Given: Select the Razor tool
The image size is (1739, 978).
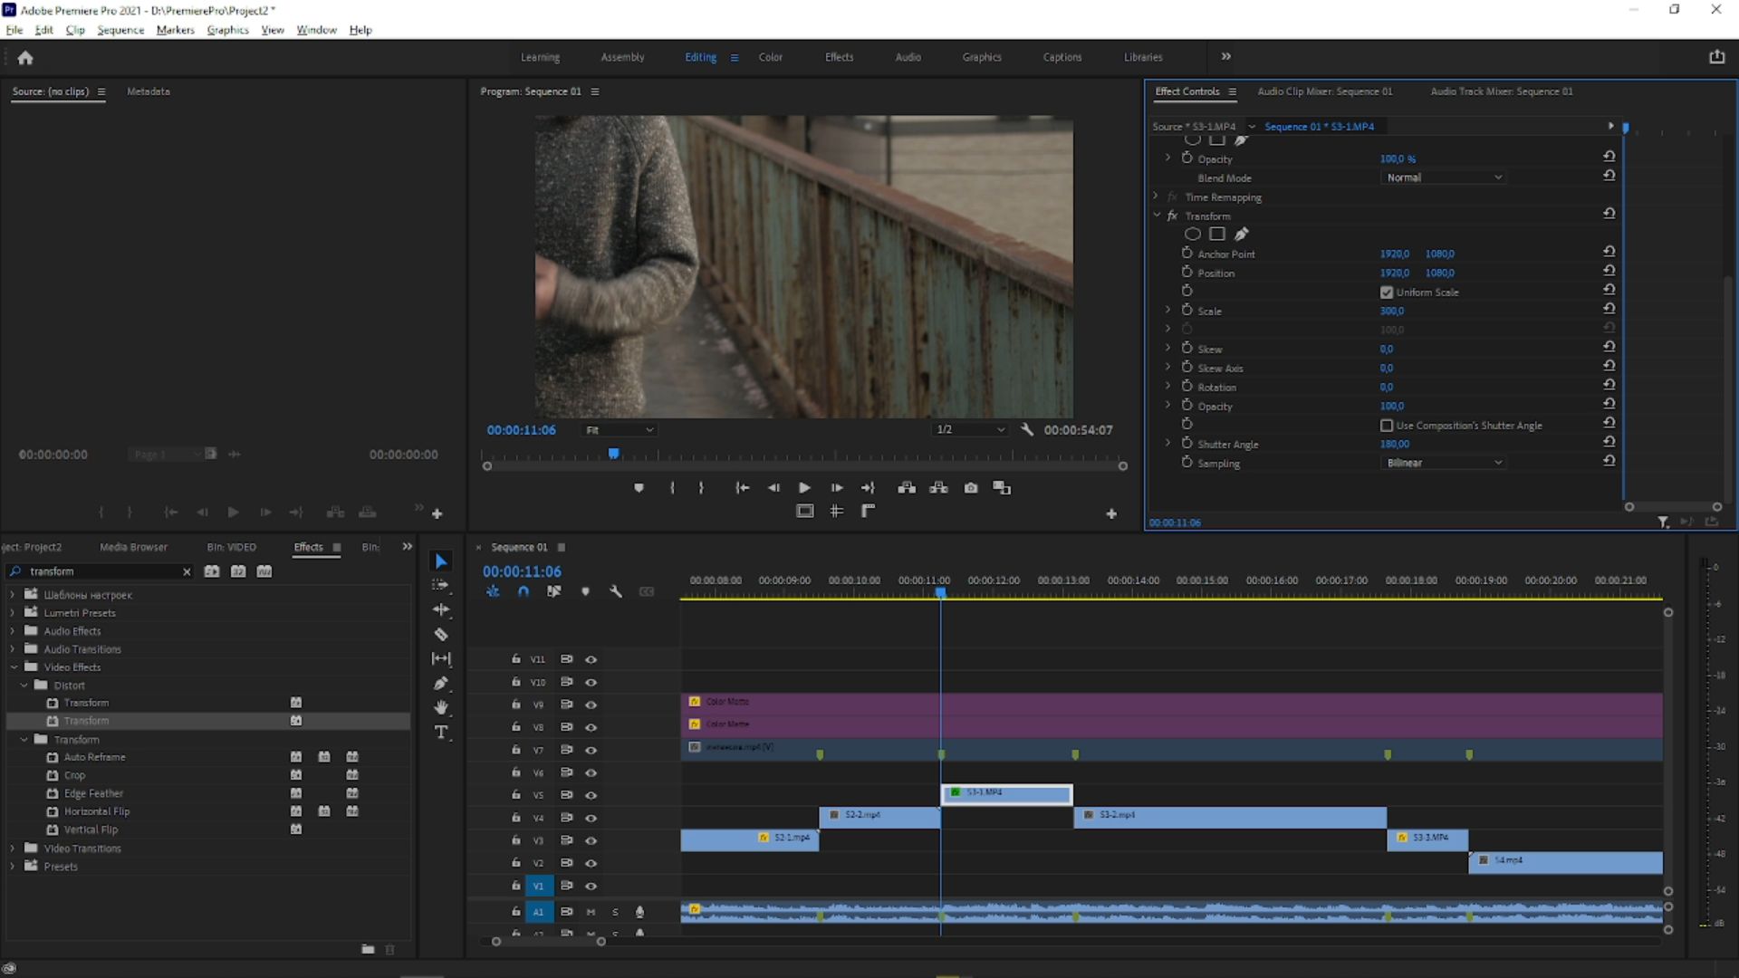Looking at the screenshot, I should [x=441, y=634].
